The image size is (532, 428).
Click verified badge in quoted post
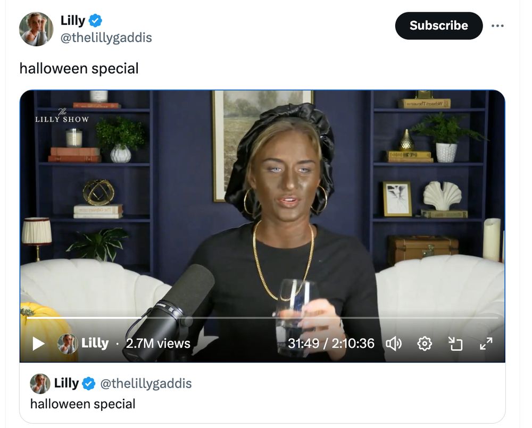[88, 383]
